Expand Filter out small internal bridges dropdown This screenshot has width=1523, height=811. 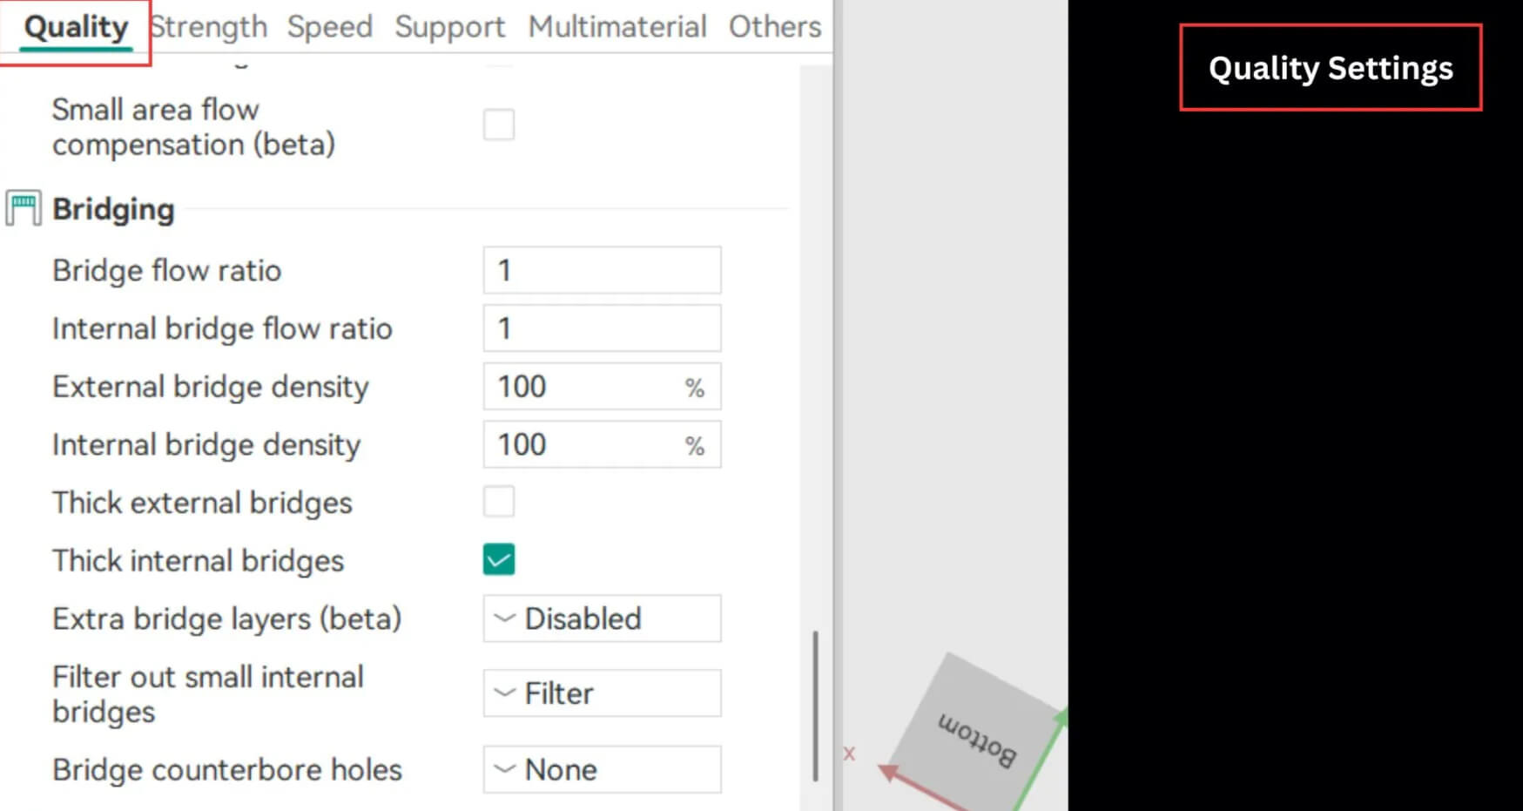602,693
